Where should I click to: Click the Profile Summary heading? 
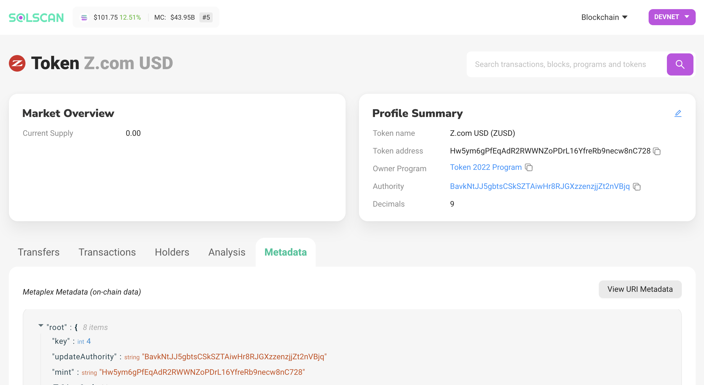click(x=417, y=113)
